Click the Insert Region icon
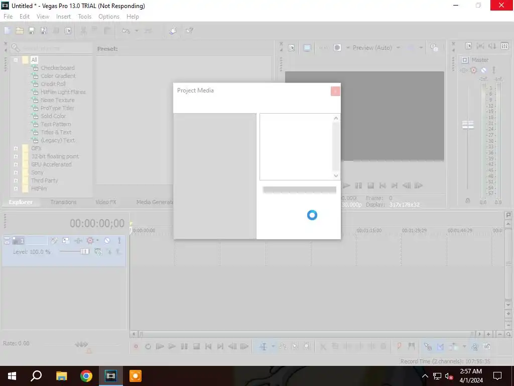Viewport: 514px width, 386px height. tap(412, 346)
